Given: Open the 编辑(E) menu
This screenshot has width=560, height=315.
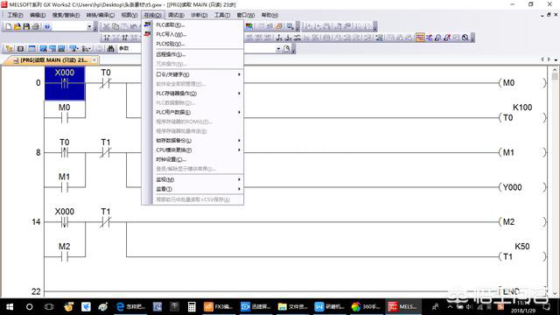Looking at the screenshot, I should pyautogui.click(x=38, y=15).
